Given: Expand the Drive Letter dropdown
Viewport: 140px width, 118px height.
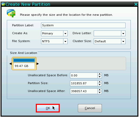Looking at the screenshot, I should (x=123, y=33).
